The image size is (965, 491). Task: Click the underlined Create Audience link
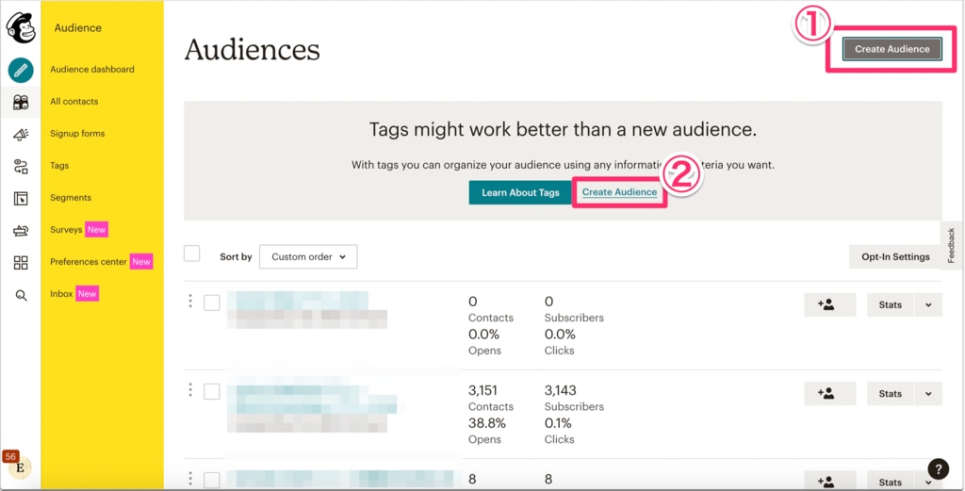pos(620,192)
